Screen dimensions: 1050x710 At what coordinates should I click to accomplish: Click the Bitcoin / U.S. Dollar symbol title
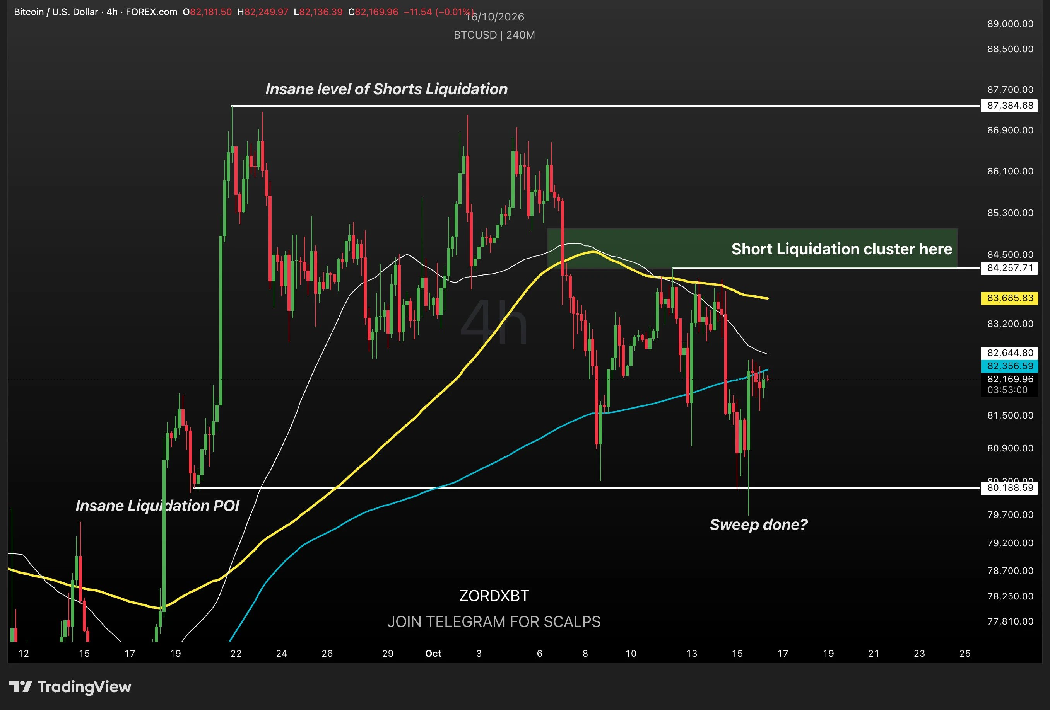coord(56,12)
